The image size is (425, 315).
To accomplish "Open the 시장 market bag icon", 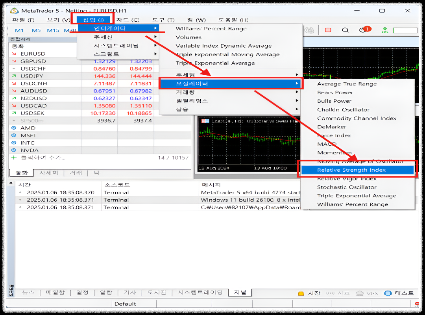I will click(301, 293).
